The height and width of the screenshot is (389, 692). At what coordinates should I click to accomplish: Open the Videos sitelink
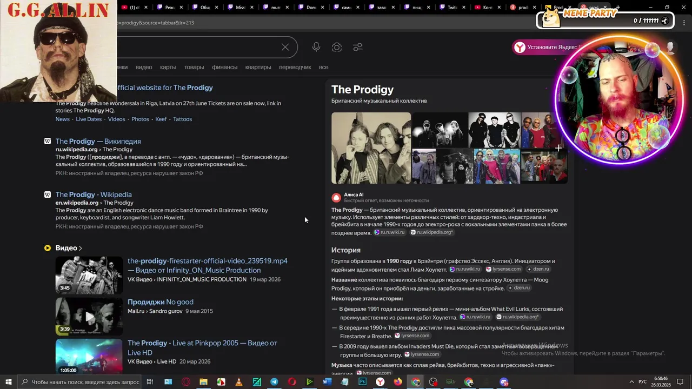116,119
